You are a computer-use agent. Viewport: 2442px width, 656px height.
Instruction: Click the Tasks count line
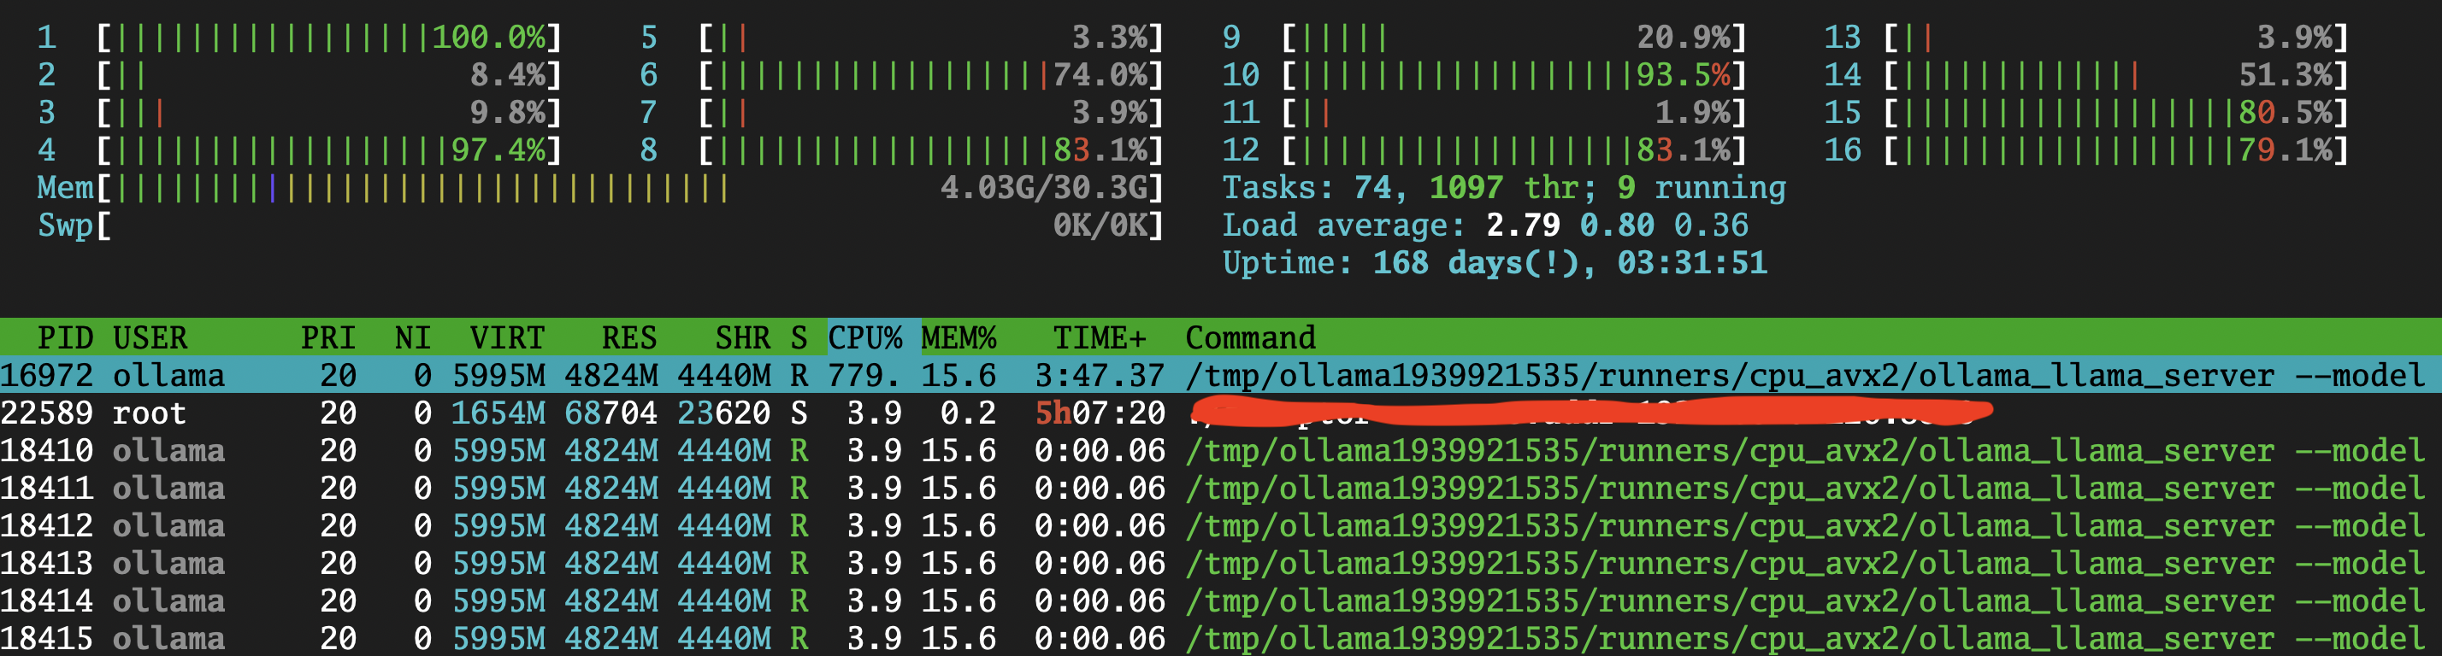point(1503,187)
